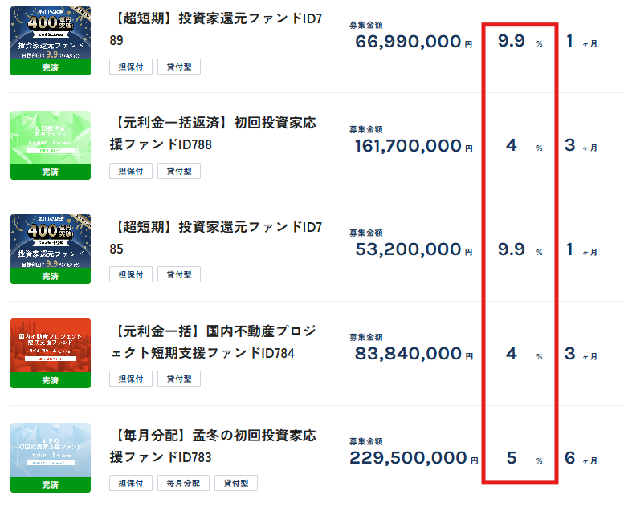The height and width of the screenshot is (507, 624).
Task: Select the thumbnail image of fund ID785
Action: 51,249
